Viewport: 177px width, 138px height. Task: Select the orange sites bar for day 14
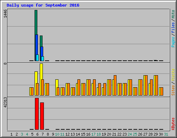79,87
